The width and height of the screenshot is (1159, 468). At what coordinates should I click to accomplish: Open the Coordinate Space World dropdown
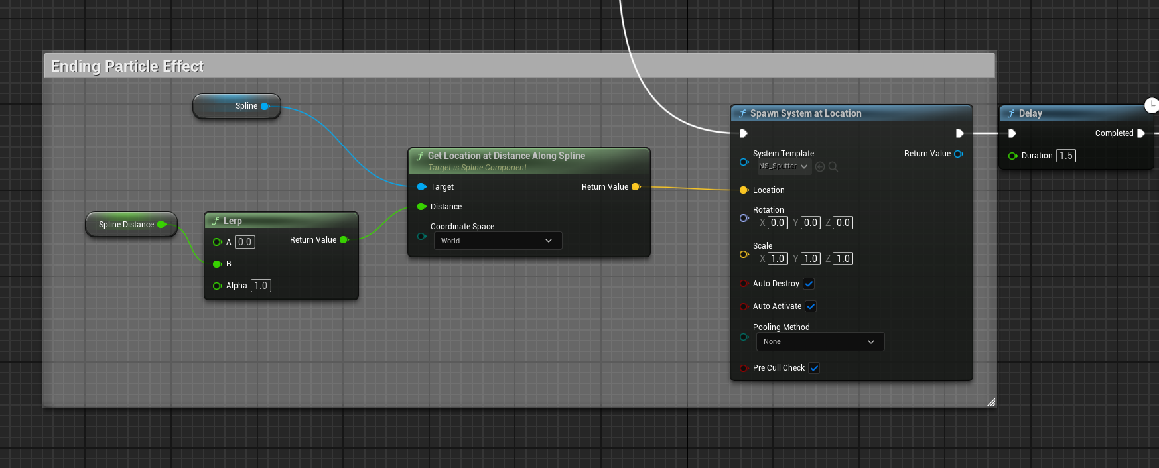[498, 241]
